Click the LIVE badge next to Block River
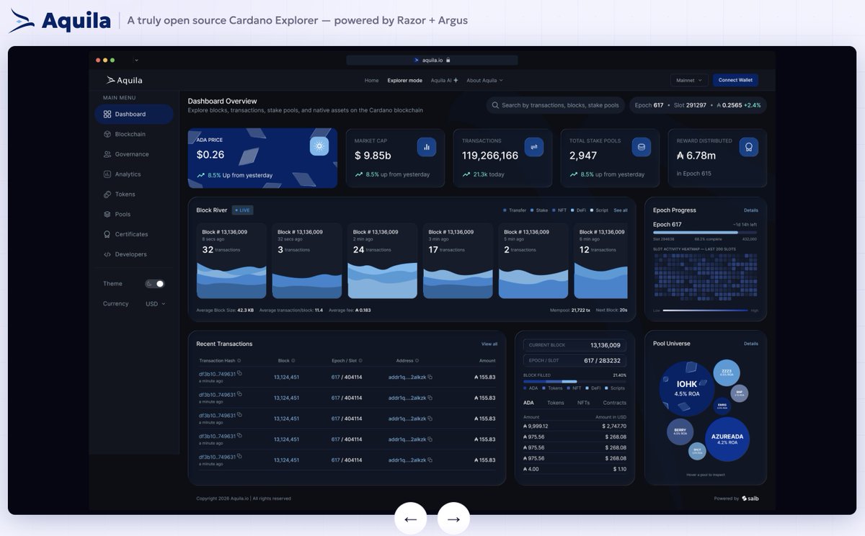865x536 pixels. [x=242, y=210]
